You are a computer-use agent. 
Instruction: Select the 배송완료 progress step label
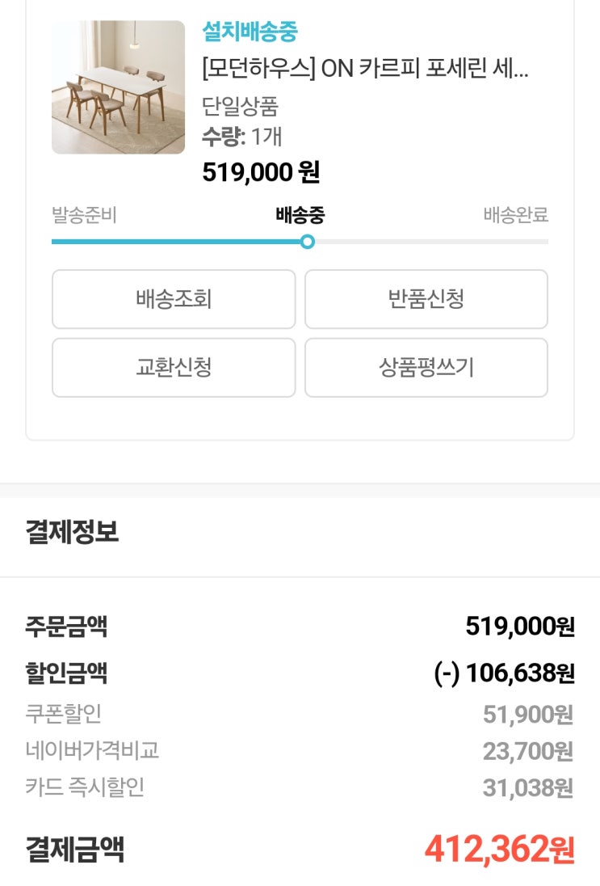[515, 216]
